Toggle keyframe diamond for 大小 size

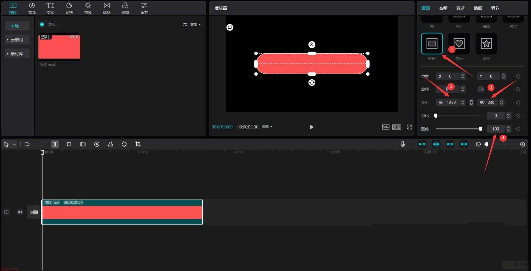point(518,102)
